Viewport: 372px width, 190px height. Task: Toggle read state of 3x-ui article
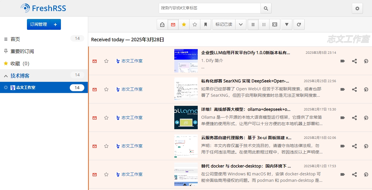click(x=95, y=146)
